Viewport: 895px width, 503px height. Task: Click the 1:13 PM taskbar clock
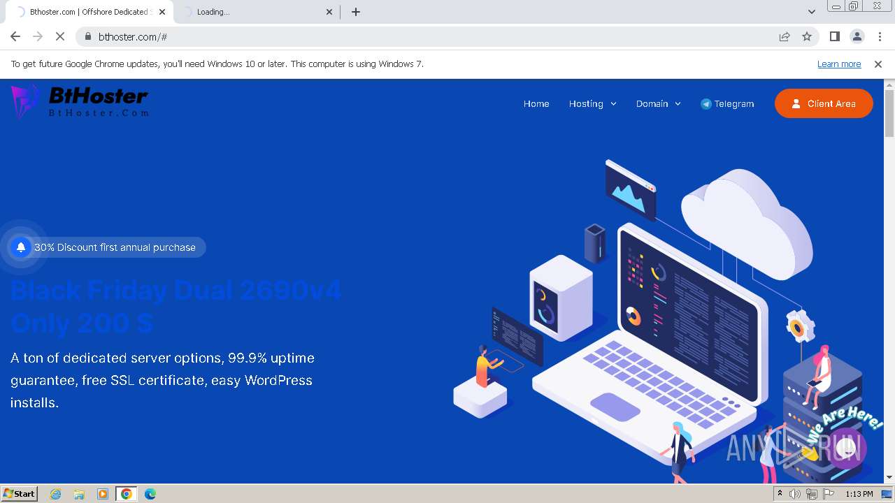(859, 494)
